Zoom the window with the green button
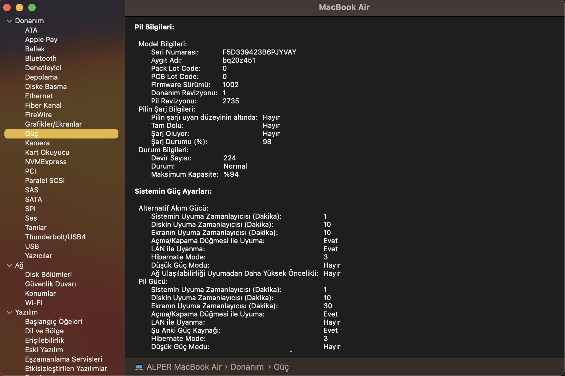The image size is (565, 376). click(32, 8)
